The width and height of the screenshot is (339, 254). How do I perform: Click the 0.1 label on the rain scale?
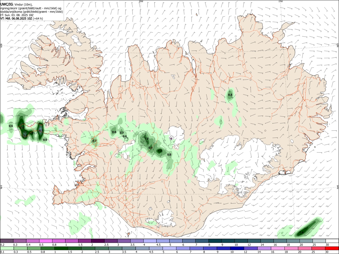pyautogui.click(x=2, y=252)
